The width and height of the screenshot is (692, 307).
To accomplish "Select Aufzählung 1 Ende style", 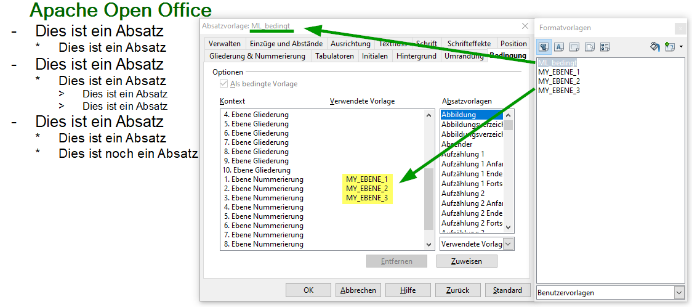I will pos(472,174).
